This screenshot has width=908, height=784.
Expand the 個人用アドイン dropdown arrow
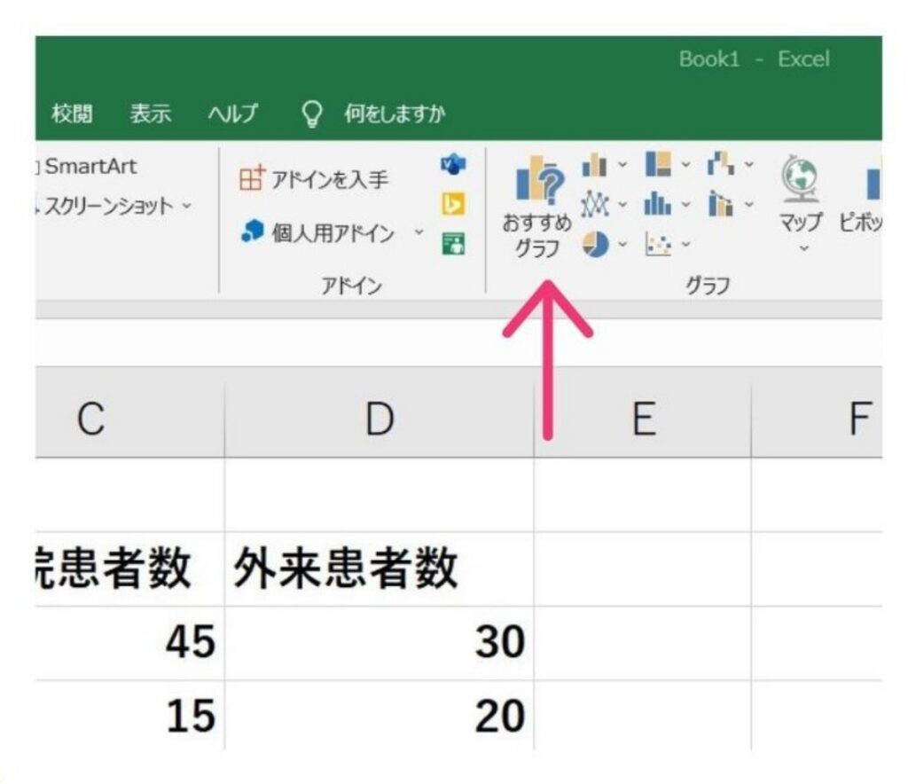coord(419,232)
